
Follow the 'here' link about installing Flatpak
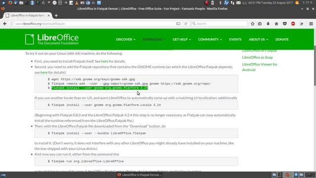coord(105,61)
